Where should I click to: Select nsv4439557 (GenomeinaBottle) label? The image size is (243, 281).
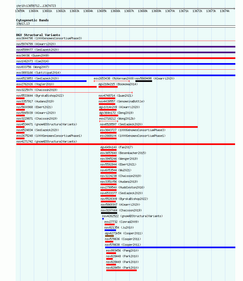[x=122, y=101]
